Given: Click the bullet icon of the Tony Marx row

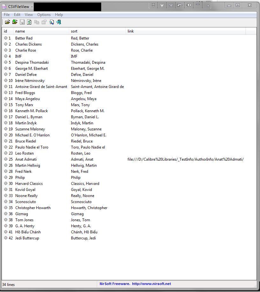Looking at the screenshot, I should pos(6,105).
